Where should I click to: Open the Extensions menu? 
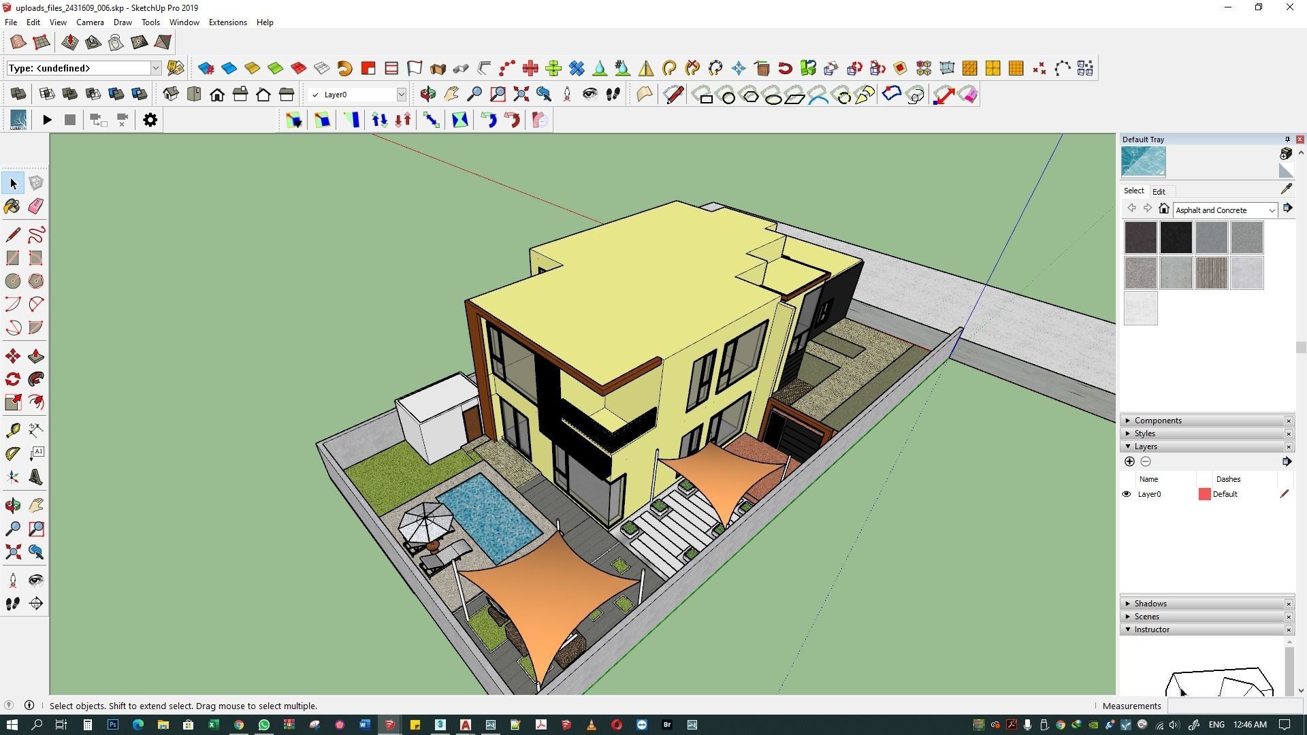point(227,22)
